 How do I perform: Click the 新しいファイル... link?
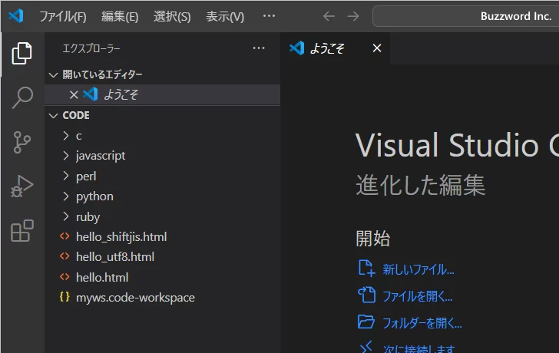click(x=418, y=269)
